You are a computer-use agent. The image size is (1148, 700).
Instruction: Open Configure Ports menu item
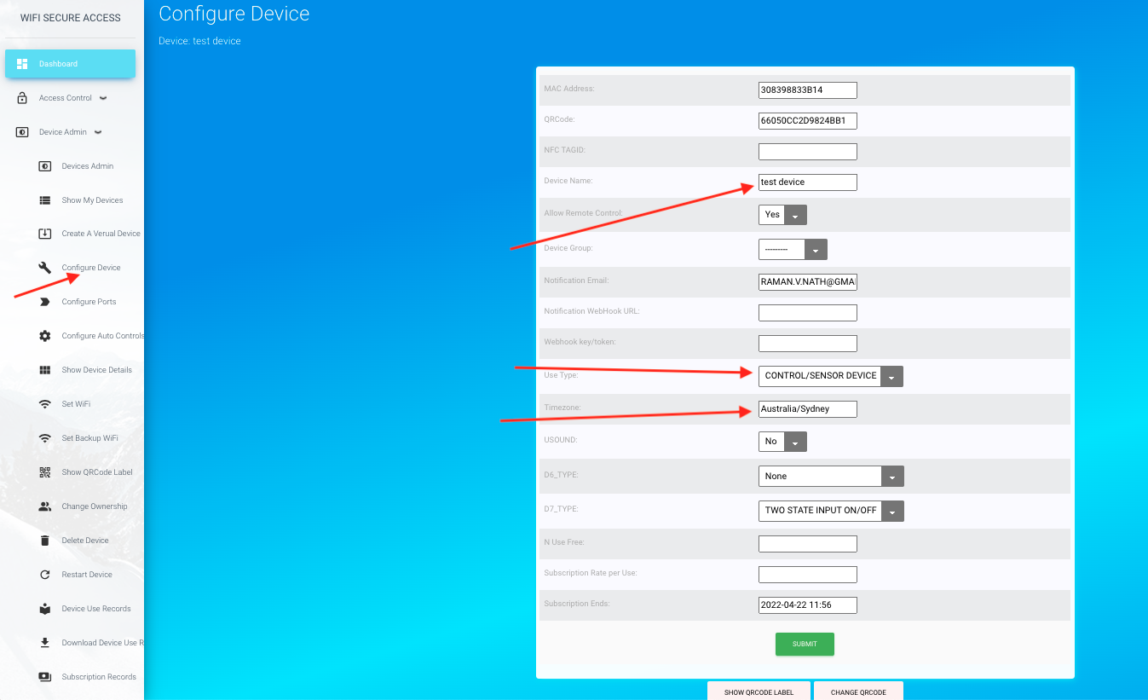pos(89,302)
